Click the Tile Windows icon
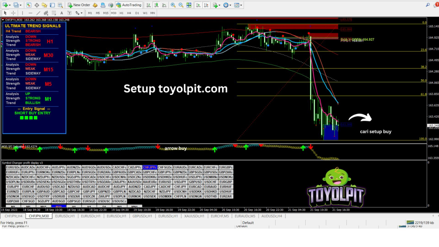The image size is (439, 247). 189,5
